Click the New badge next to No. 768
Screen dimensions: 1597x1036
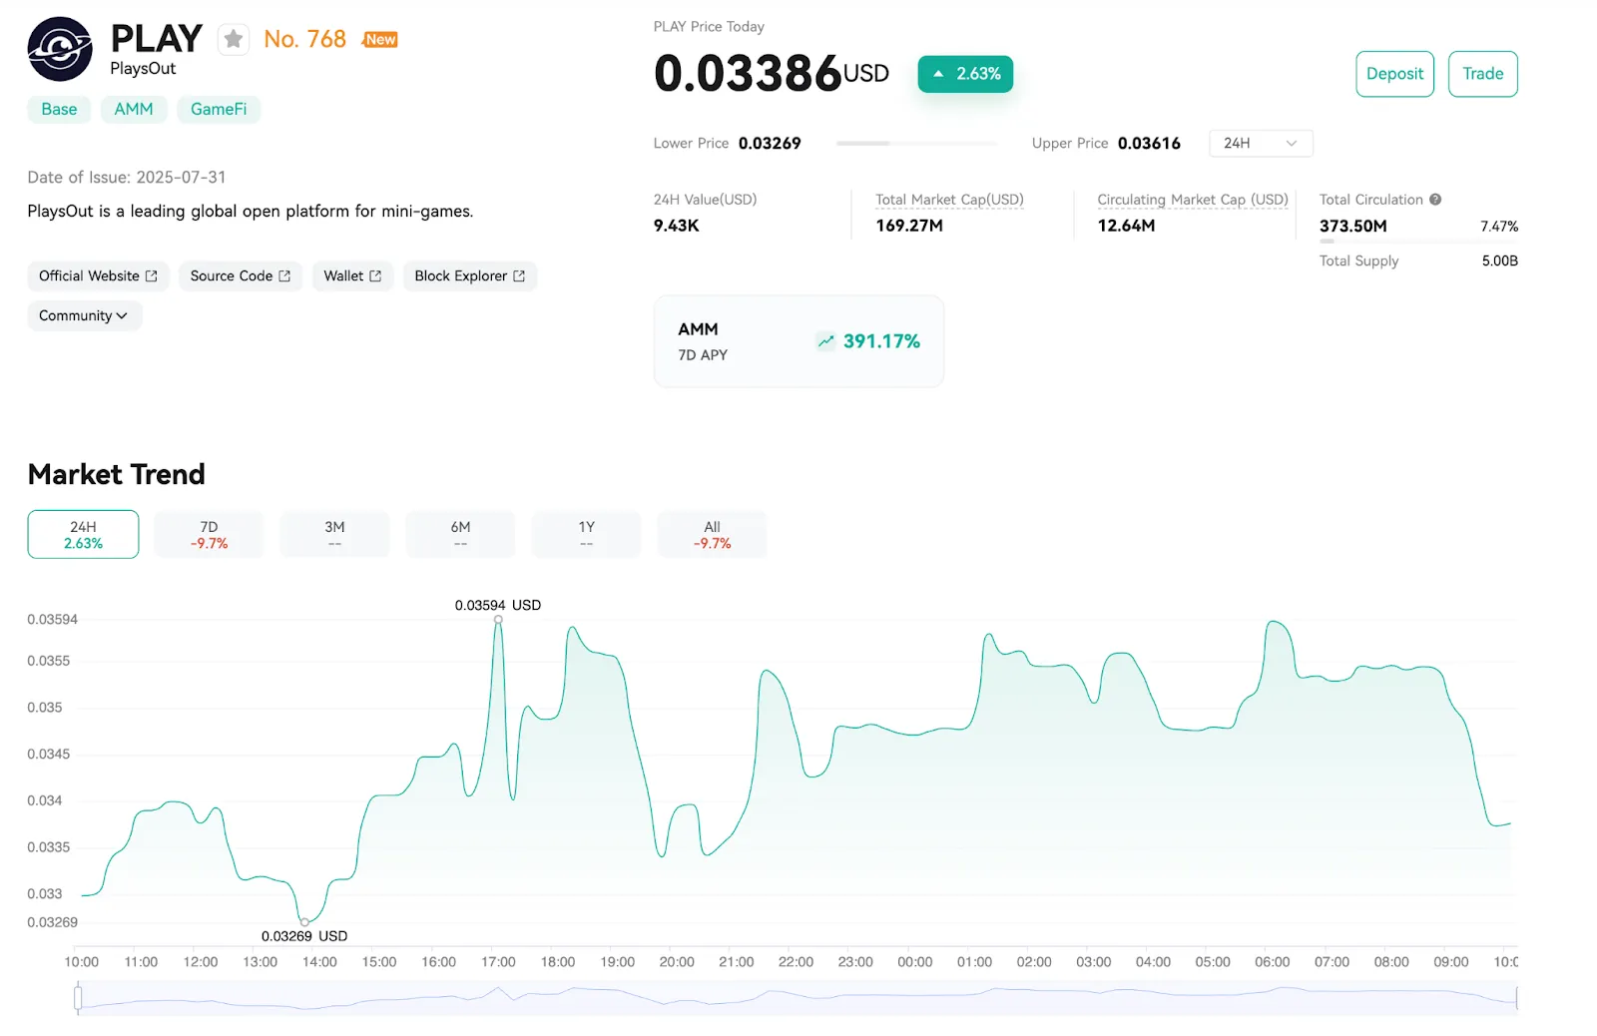[380, 39]
